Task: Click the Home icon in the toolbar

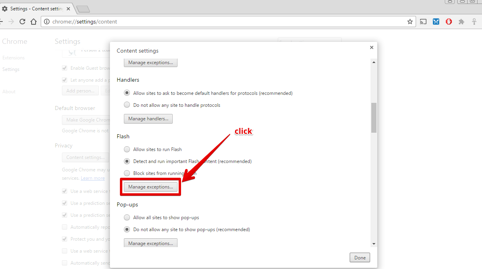Action: 34,22
